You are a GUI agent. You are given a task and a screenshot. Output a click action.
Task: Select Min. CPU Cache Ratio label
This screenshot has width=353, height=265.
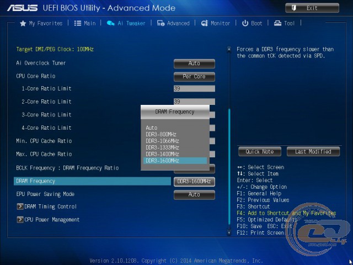[x=44, y=141]
